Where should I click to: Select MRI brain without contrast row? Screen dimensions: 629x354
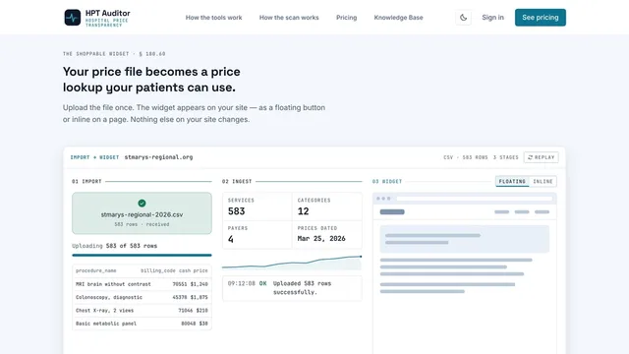(142, 284)
